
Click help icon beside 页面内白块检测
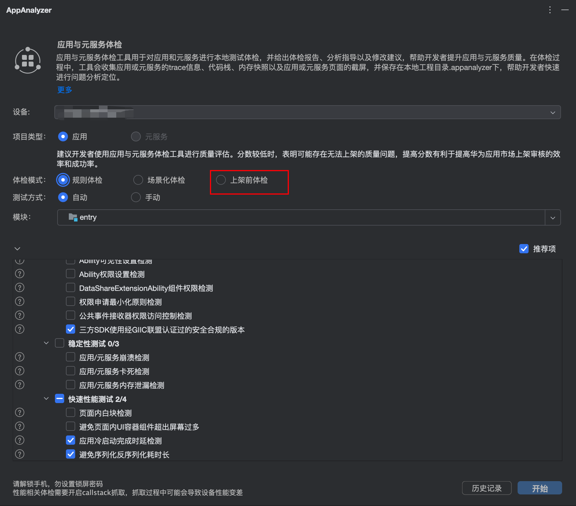point(19,412)
